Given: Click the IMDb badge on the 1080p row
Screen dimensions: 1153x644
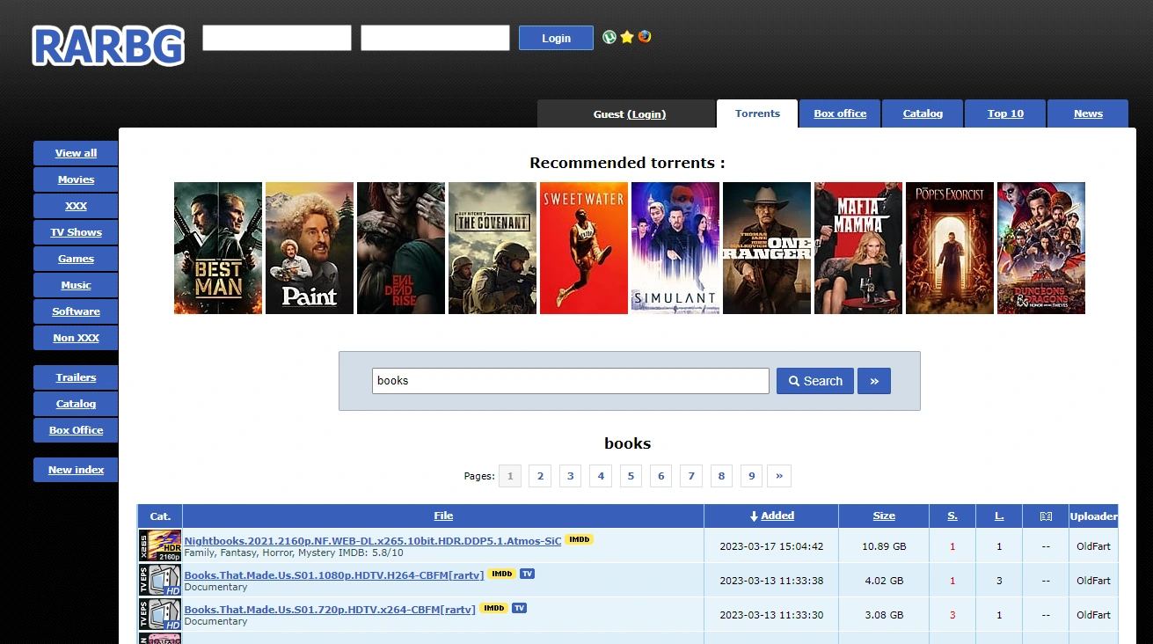Looking at the screenshot, I should 501,574.
